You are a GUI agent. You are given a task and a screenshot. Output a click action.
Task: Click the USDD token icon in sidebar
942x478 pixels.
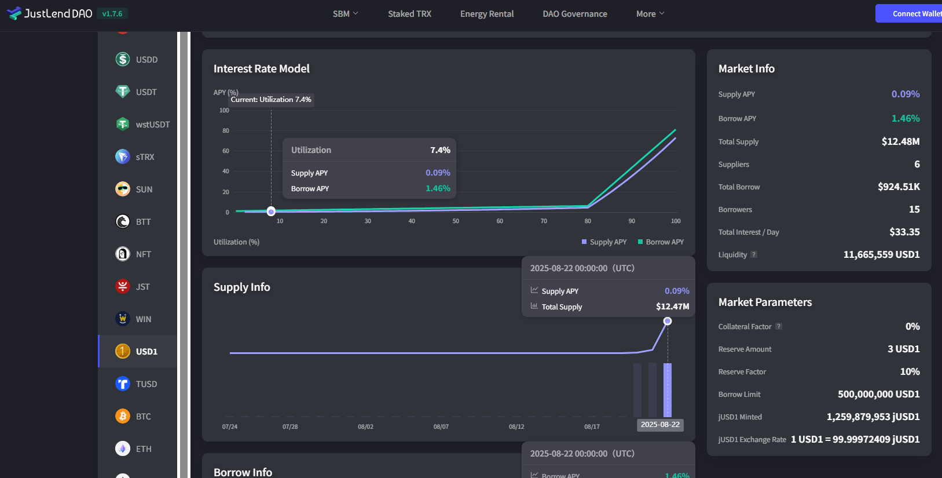pyautogui.click(x=123, y=59)
